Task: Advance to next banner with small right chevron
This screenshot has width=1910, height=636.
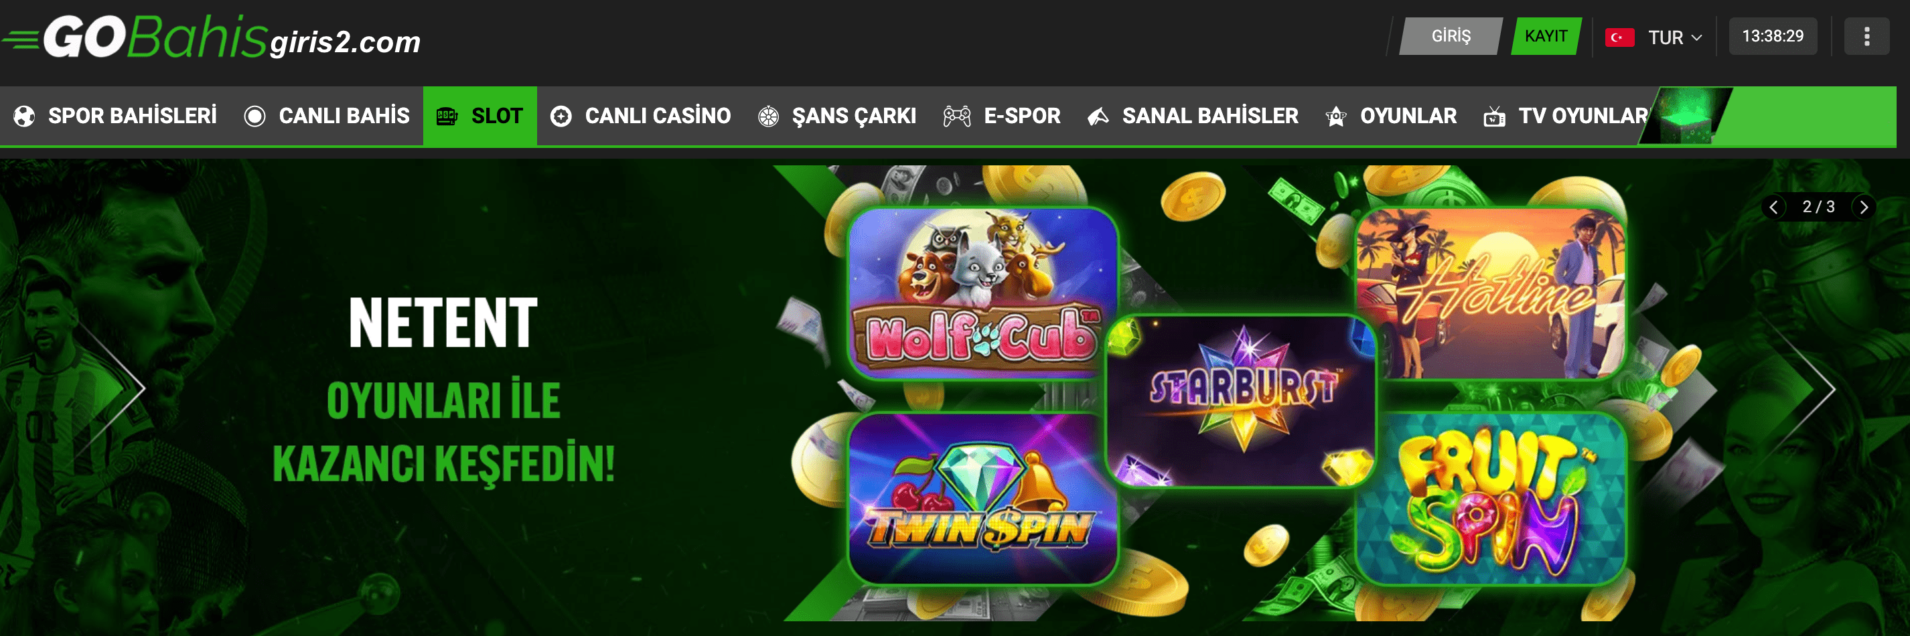Action: [1863, 207]
